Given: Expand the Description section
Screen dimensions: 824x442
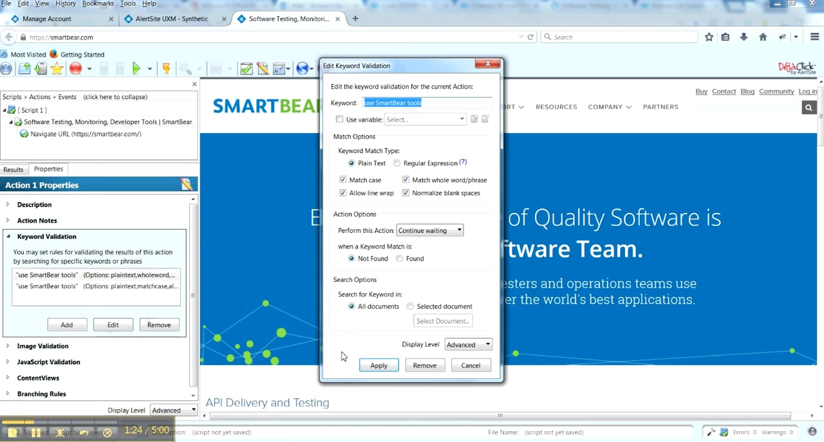Looking at the screenshot, I should pos(8,205).
